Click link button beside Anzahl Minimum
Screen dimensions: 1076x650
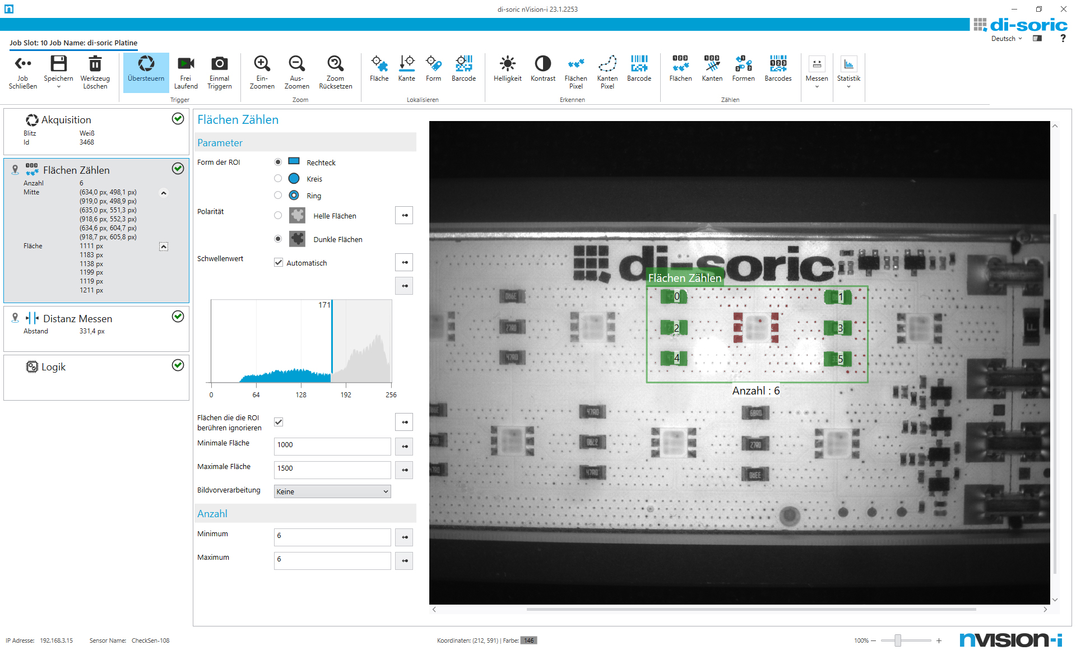click(x=404, y=537)
